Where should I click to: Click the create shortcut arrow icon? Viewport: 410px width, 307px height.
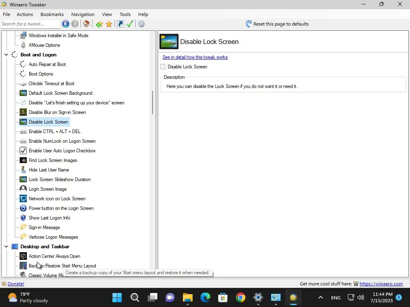[x=120, y=24]
